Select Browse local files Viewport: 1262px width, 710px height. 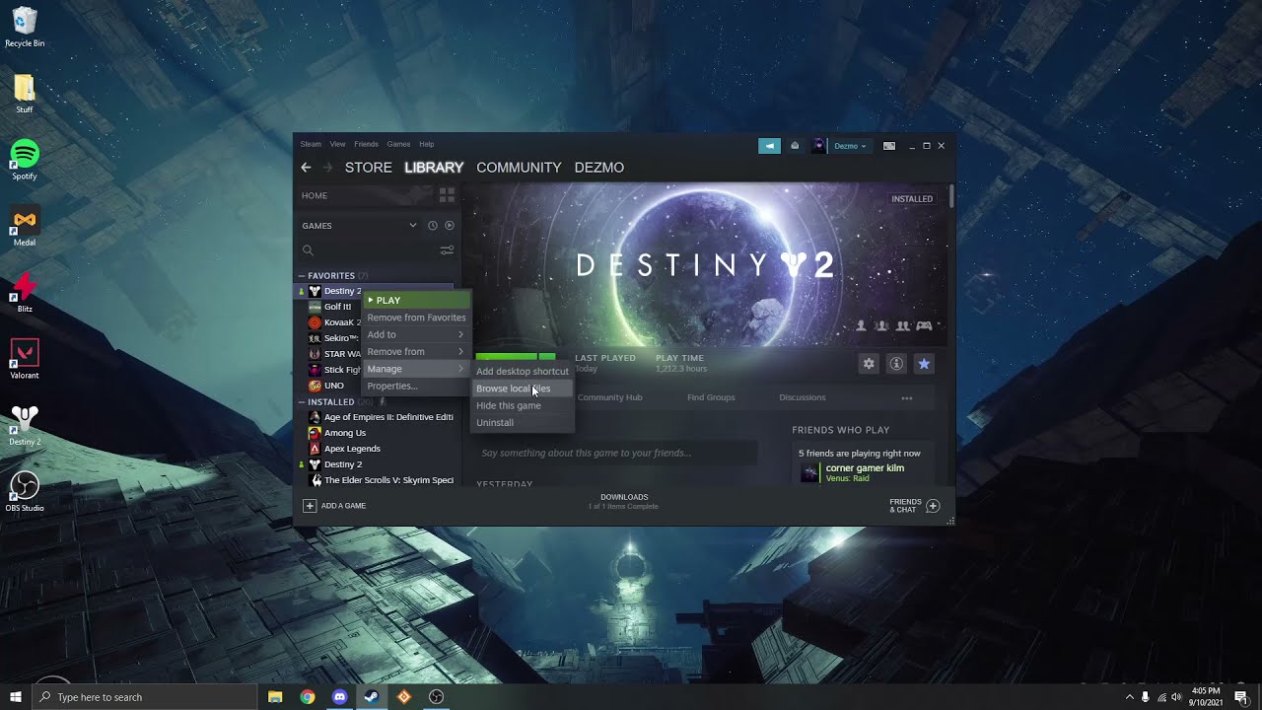coord(522,389)
